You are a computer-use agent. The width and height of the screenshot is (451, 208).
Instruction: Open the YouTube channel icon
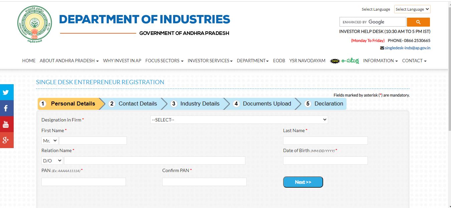(x=7, y=124)
